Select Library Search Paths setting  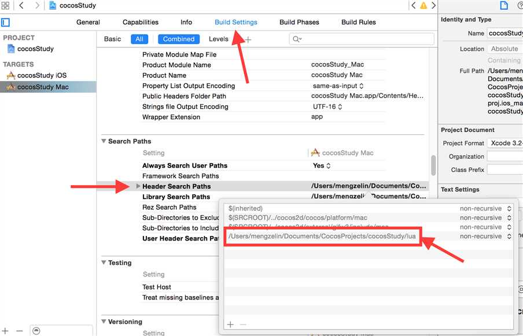point(176,197)
